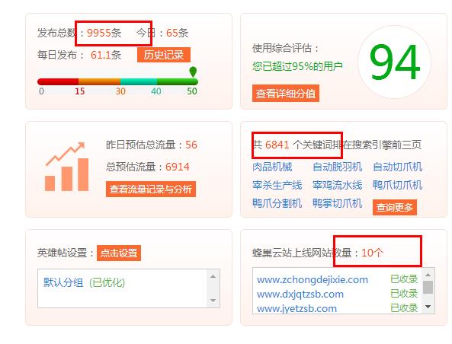Click 查看流量记录与分析 button

click(x=151, y=190)
